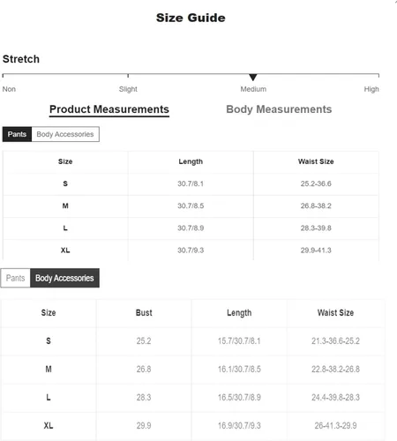Click the waist size cell 26-41.3-29.9
397x441 pixels.
tap(335, 425)
